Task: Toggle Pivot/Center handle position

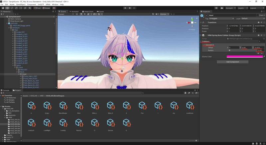Action: click(x=37, y=8)
